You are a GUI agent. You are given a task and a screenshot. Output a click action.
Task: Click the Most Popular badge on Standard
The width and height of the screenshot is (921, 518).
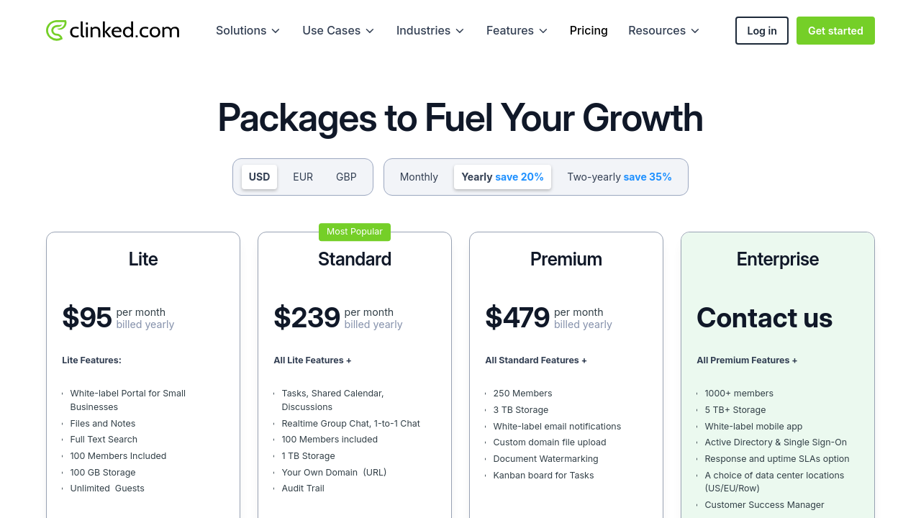click(355, 232)
